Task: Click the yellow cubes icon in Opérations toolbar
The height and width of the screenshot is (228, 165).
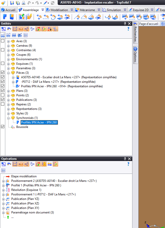Action: tap(44, 164)
